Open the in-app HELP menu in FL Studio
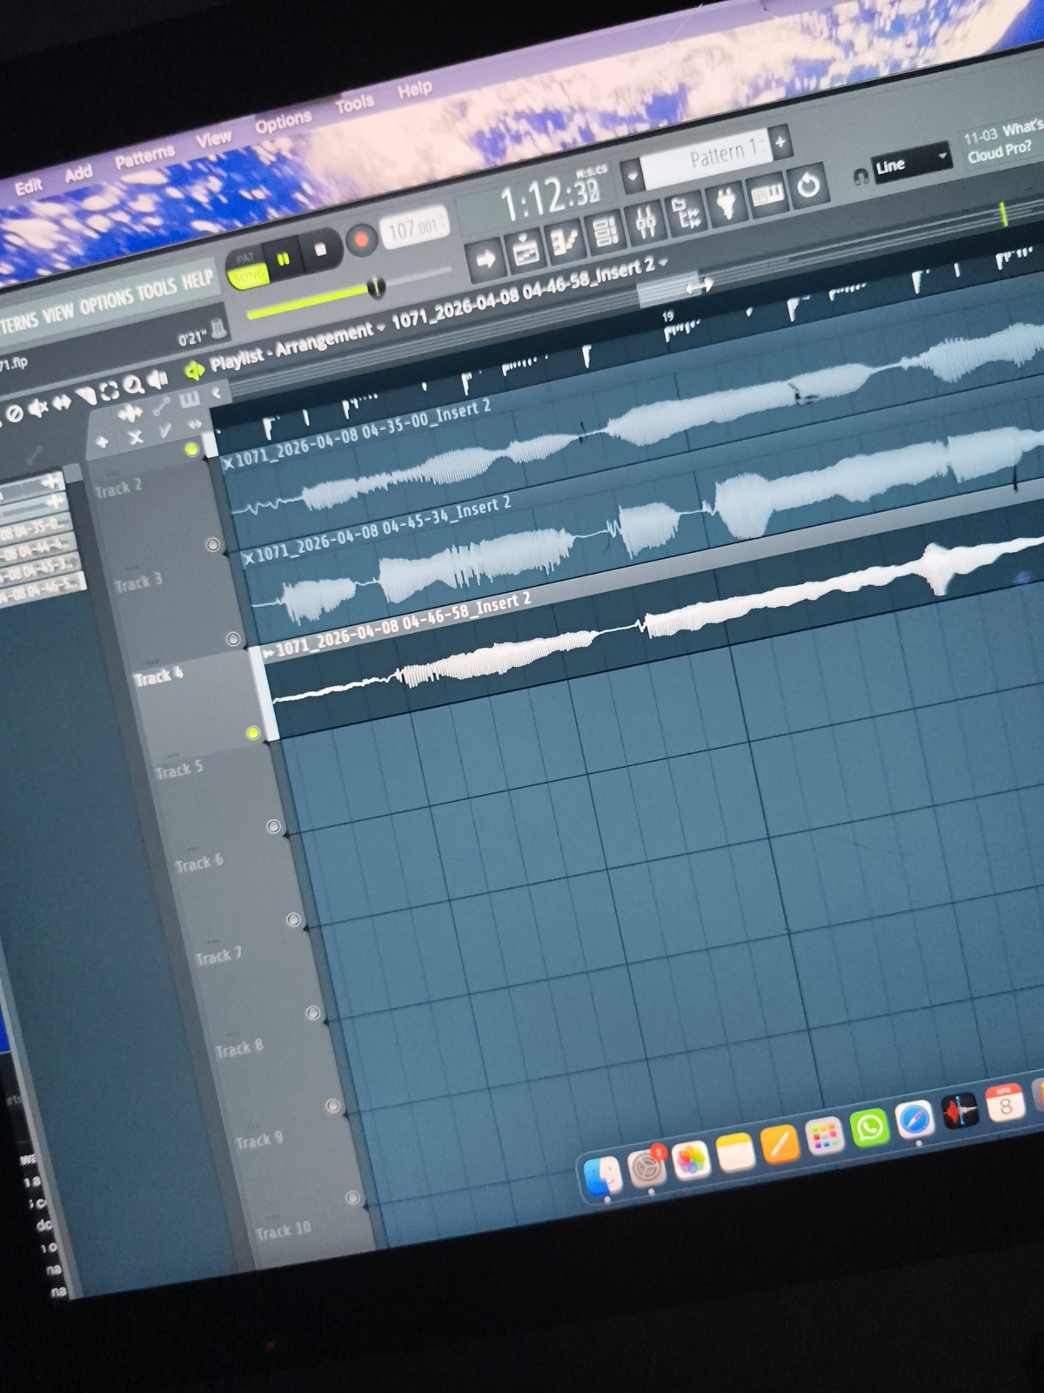This screenshot has width=1044, height=1393. [197, 279]
